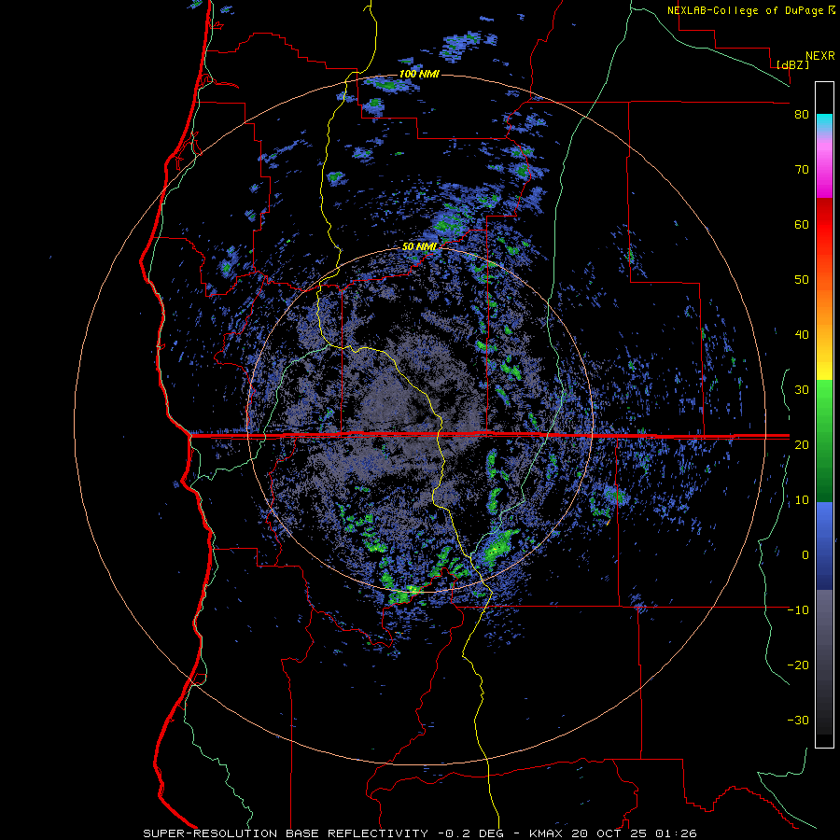Select the -30 value on the dBZ scale

coord(798,721)
